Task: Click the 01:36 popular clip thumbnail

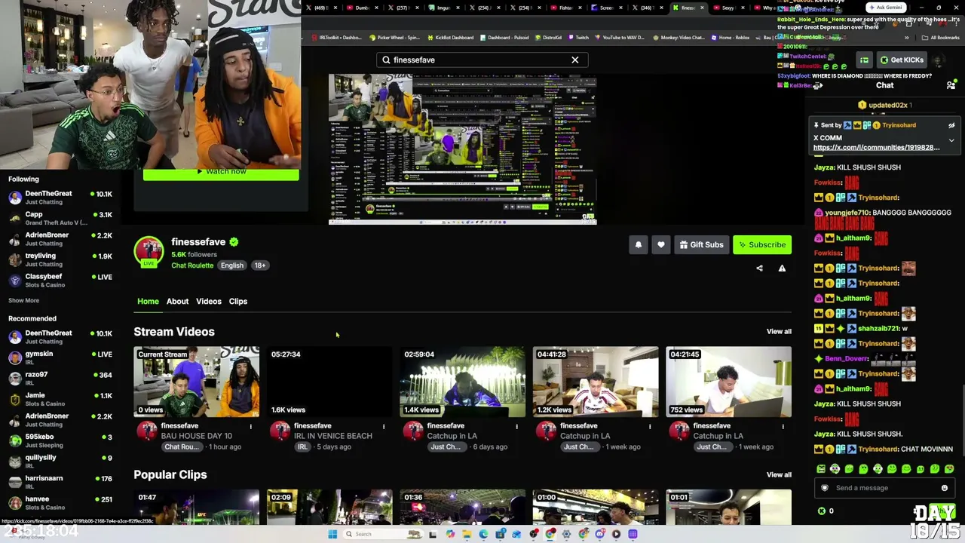Action: click(x=462, y=508)
